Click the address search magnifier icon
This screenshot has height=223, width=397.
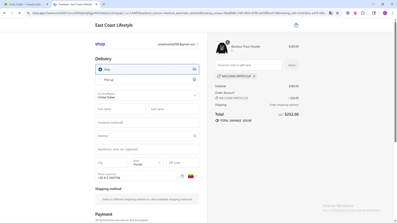(x=195, y=136)
